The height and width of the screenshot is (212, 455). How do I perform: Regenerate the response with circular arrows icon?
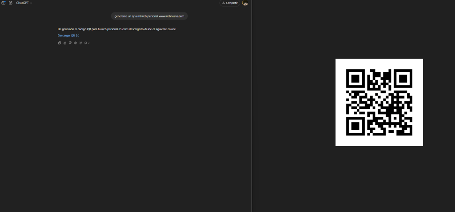coord(86,43)
